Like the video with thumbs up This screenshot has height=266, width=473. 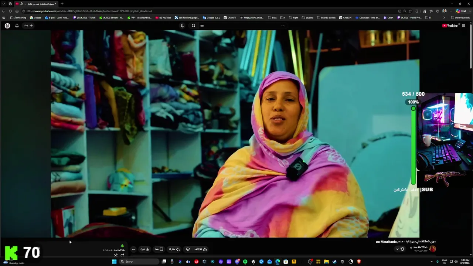click(201, 249)
